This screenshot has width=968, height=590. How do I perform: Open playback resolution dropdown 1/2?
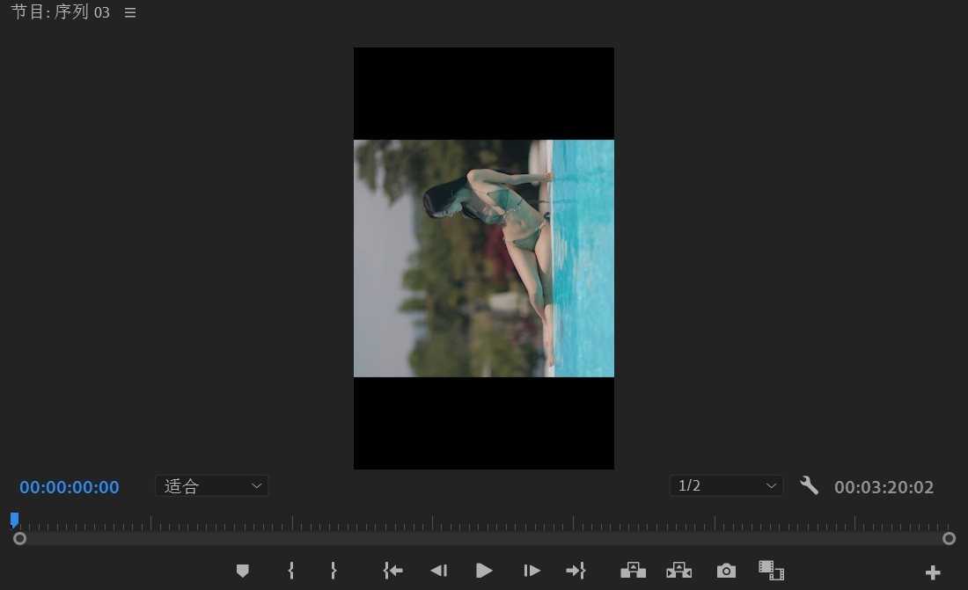point(727,485)
